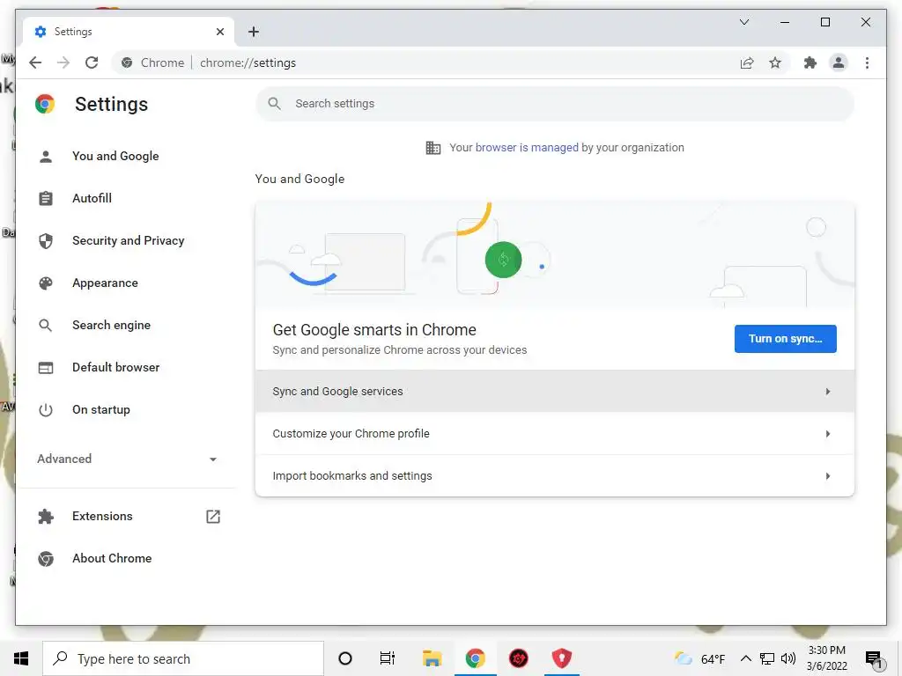Click the Extensions external-link icon
902x676 pixels.
click(213, 516)
